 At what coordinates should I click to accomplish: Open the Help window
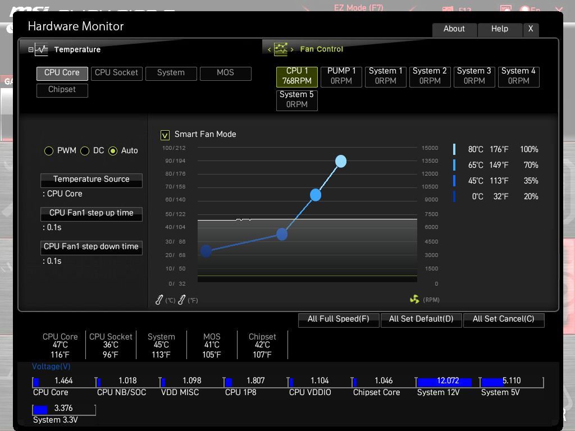(500, 29)
